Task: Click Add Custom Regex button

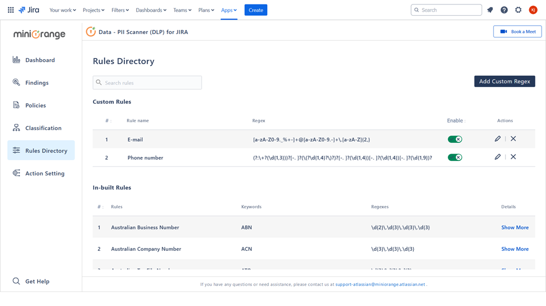Action: click(x=505, y=82)
